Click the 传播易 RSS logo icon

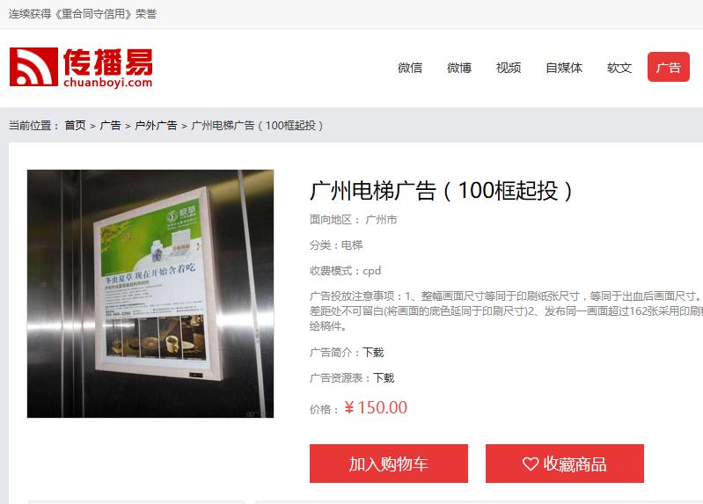[34, 67]
